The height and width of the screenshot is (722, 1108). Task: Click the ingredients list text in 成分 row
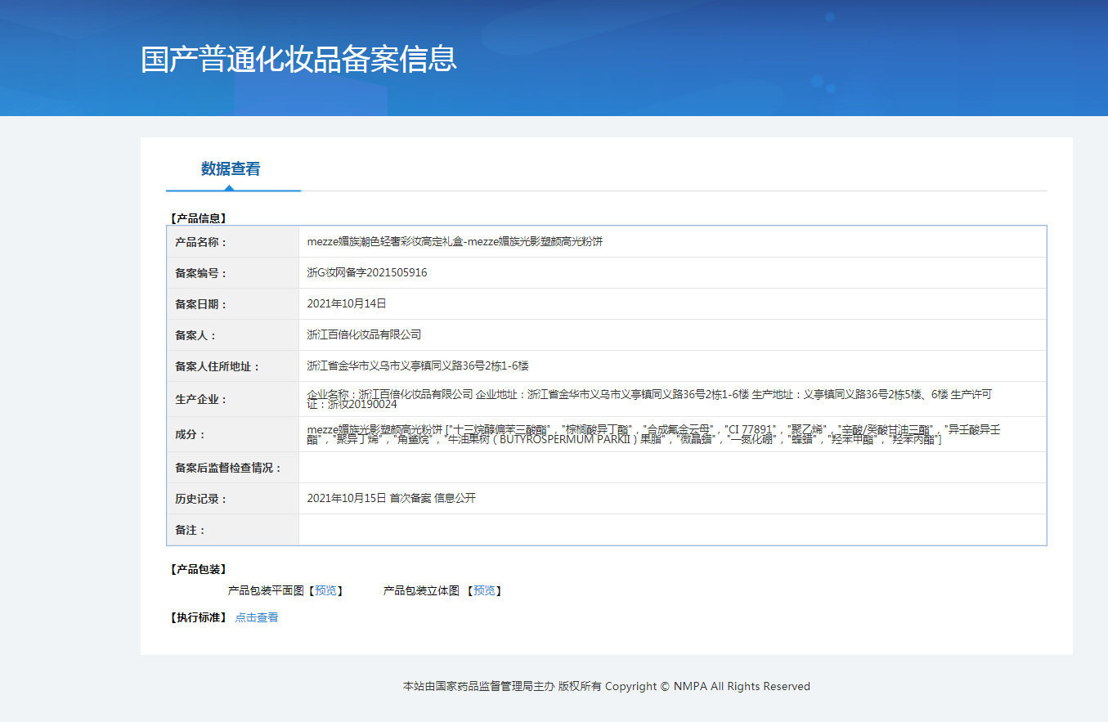(x=654, y=434)
